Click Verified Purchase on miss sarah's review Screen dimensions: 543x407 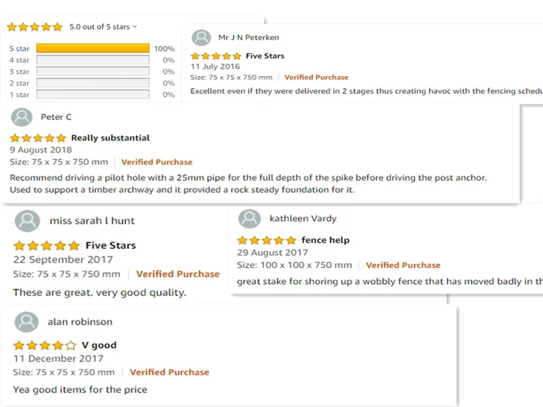pos(178,275)
